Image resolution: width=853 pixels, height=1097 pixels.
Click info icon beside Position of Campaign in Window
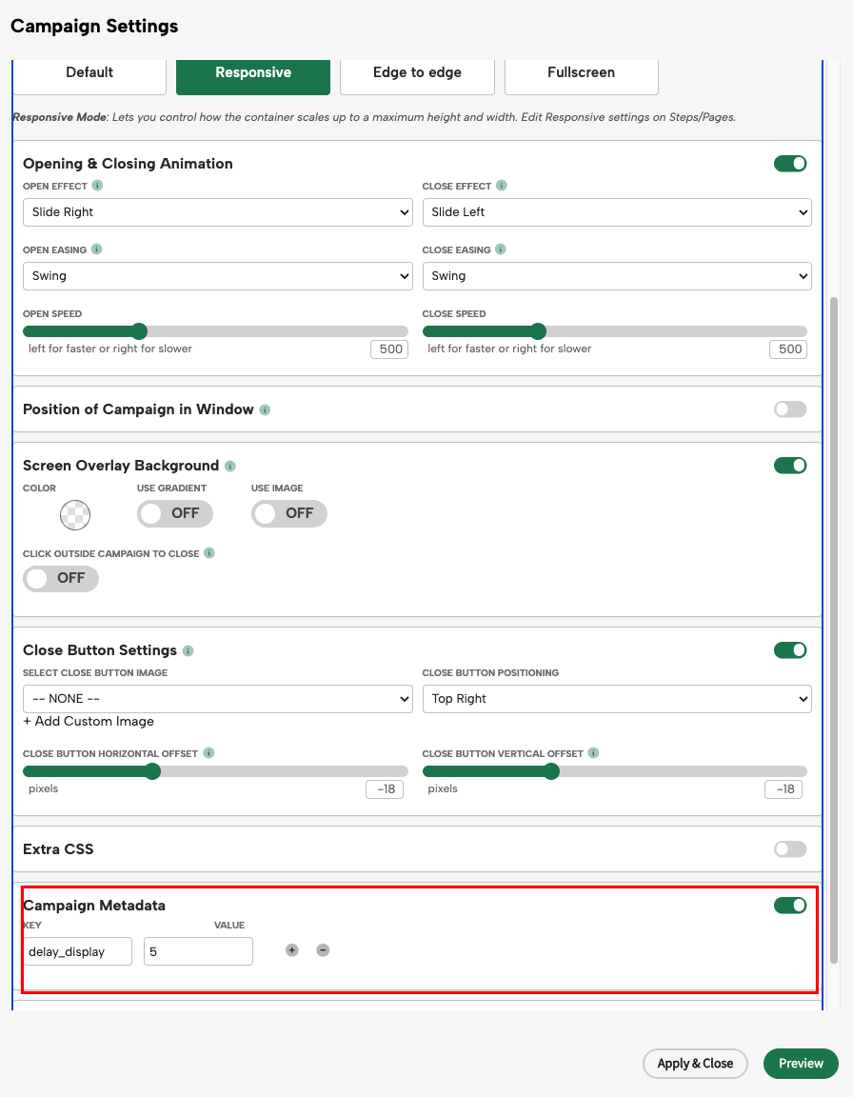pyautogui.click(x=265, y=410)
